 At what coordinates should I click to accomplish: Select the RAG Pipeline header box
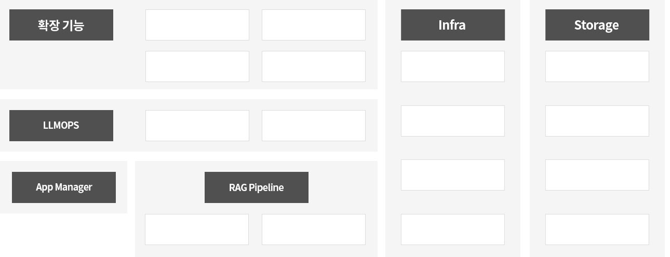[x=257, y=187]
